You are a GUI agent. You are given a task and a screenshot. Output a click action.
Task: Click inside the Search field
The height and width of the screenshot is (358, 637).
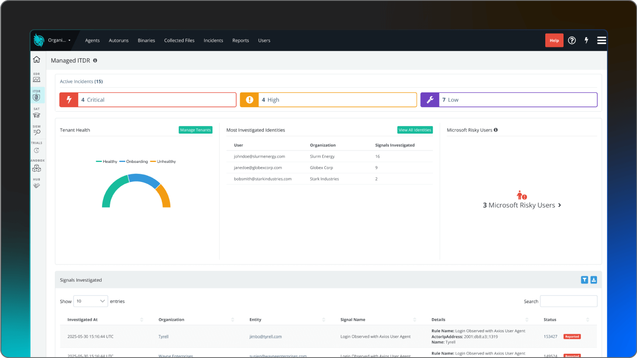pos(569,301)
